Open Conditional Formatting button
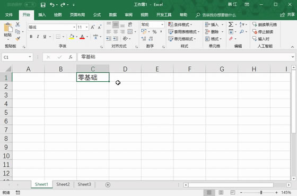Image resolution: width=297 pixels, height=196 pixels. [180, 24]
